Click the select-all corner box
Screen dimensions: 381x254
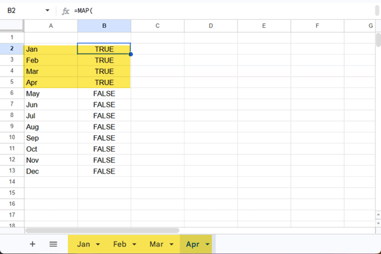coord(11,26)
